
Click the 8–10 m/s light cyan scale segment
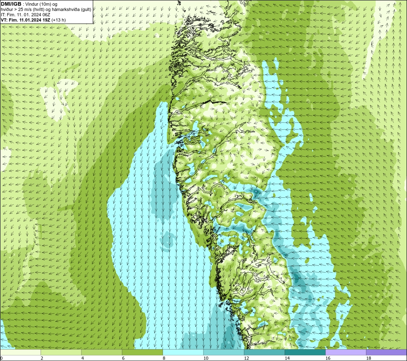(x=183, y=352)
